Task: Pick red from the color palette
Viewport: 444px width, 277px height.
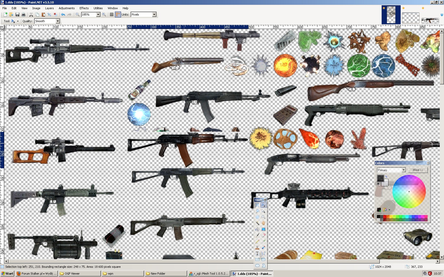Action: (385, 217)
